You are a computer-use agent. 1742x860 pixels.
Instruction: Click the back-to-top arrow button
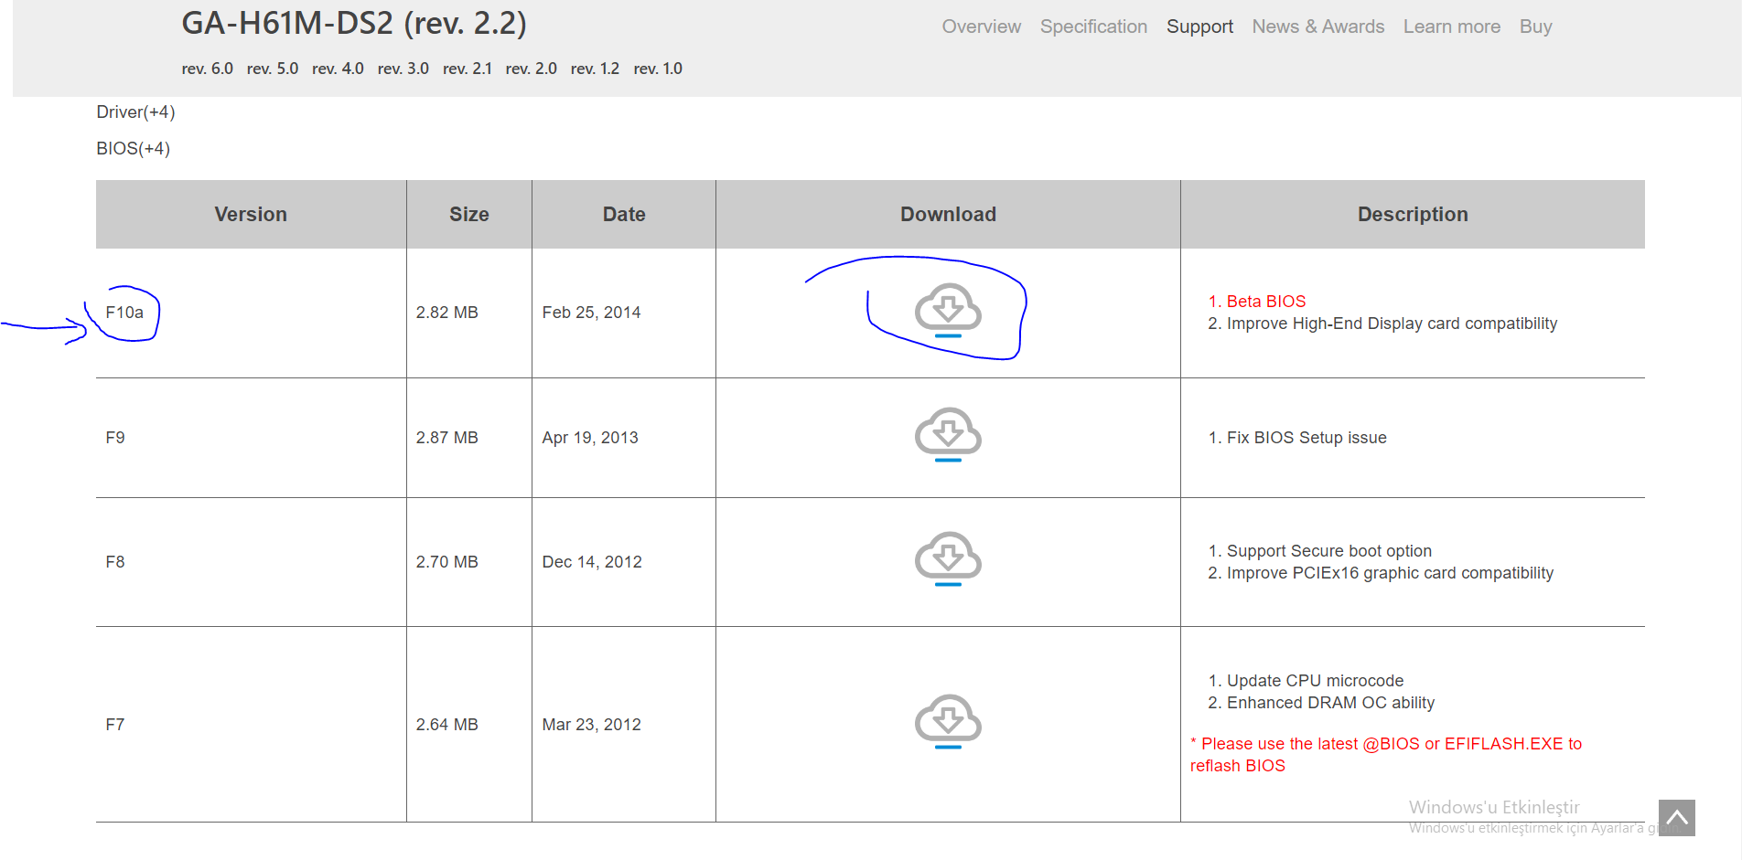1676,817
